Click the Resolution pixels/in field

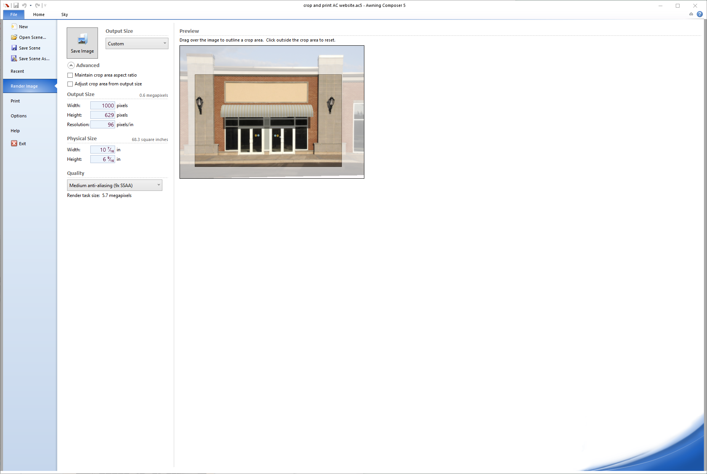pyautogui.click(x=103, y=125)
